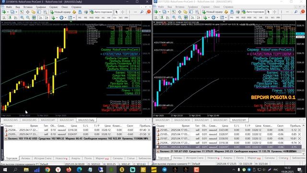The width and height of the screenshot is (307, 173).
Task: Zoom out on left terminal chart
Action: tap(28, 18)
